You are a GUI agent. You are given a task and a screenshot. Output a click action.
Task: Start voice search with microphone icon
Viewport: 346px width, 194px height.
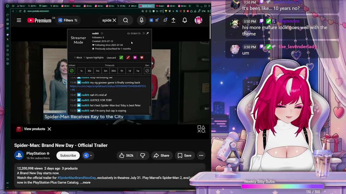pyautogui.click(x=141, y=20)
